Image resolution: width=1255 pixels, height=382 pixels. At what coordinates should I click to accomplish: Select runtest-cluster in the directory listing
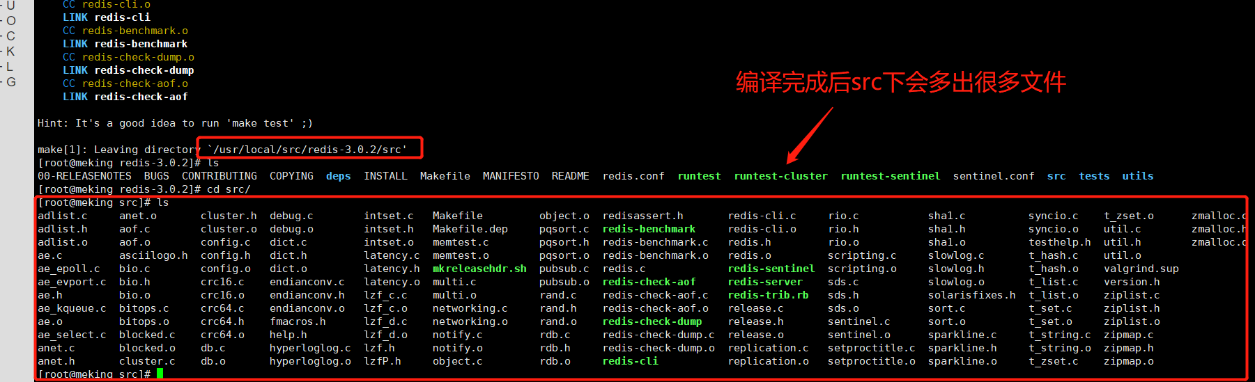(x=781, y=176)
